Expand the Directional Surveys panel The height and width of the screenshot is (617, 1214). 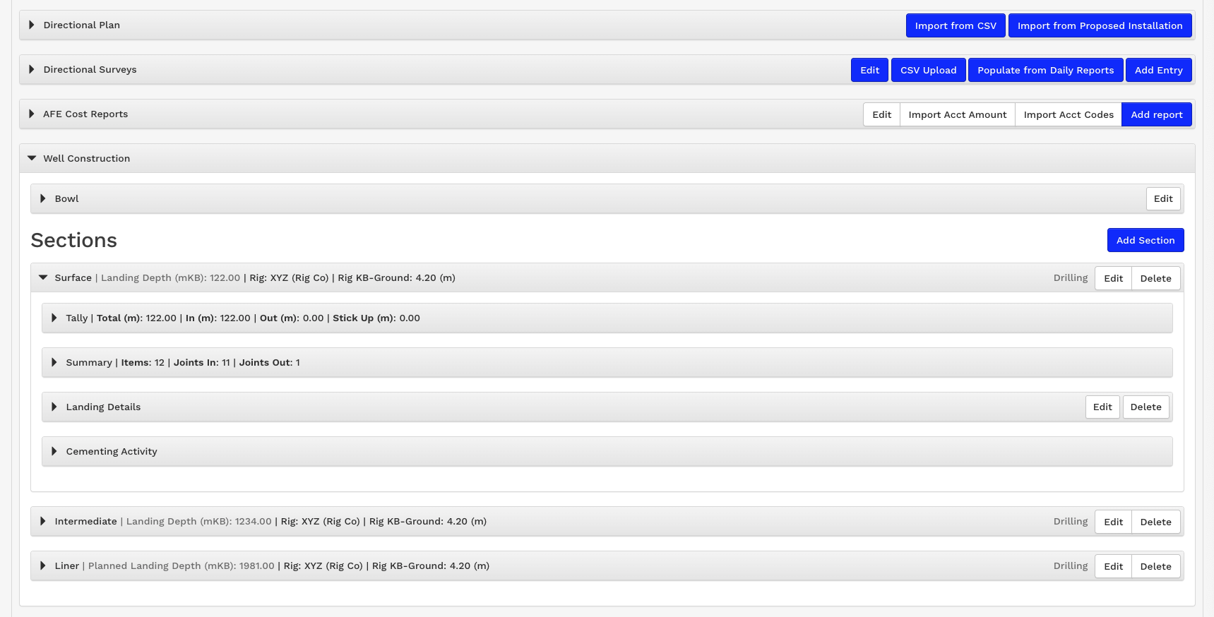(32, 70)
